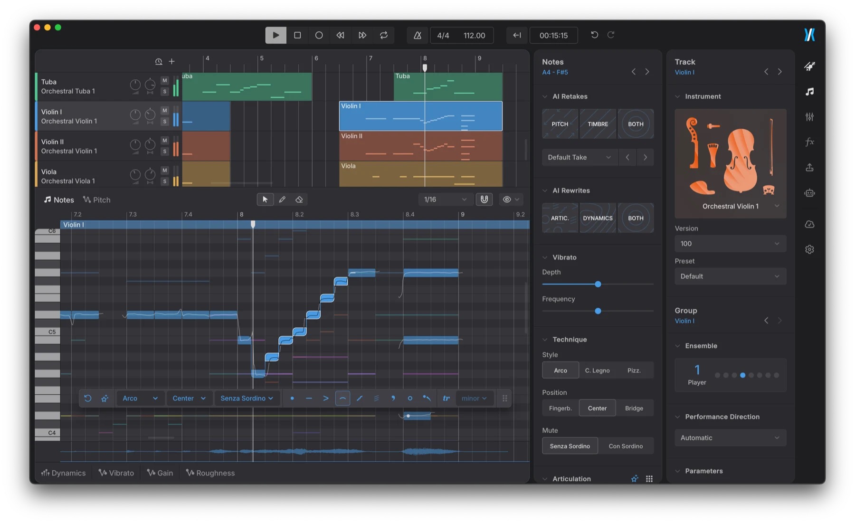The image size is (855, 523).
Task: Open the fx effects sidebar icon
Action: [810, 142]
